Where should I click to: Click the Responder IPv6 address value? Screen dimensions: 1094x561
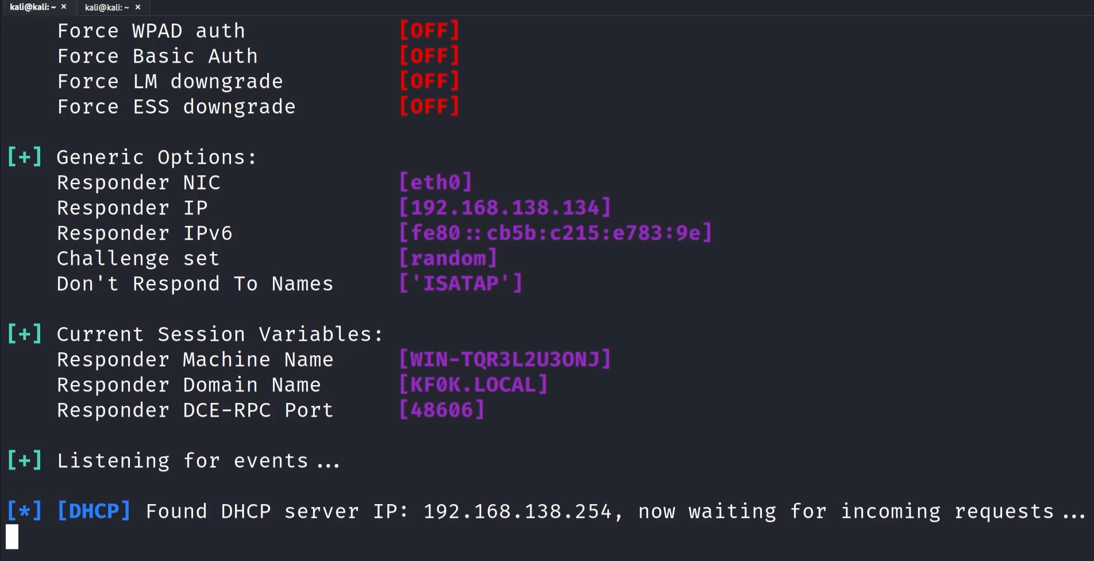click(x=555, y=233)
